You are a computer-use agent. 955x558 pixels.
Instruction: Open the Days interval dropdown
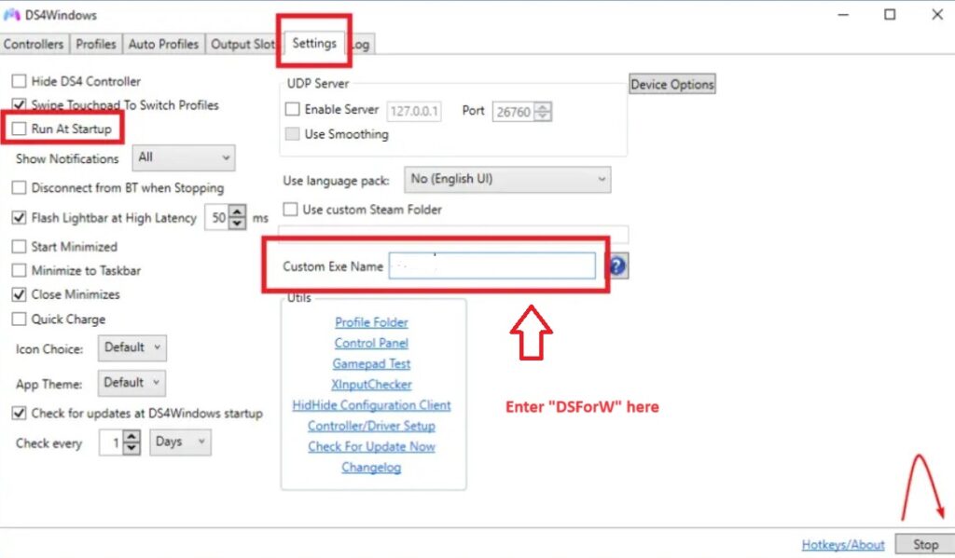(x=180, y=442)
